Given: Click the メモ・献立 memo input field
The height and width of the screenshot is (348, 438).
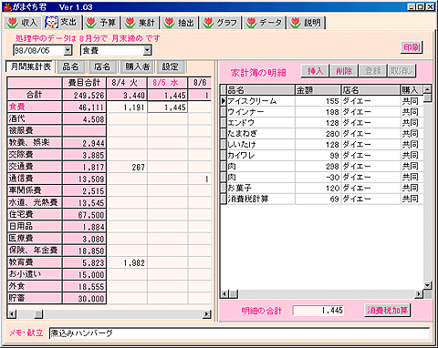Looking at the screenshot, I should (240, 333).
